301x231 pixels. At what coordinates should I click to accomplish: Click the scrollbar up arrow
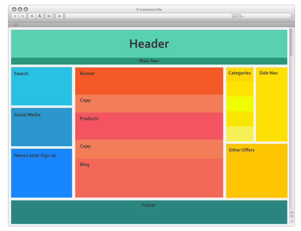pyautogui.click(x=292, y=212)
